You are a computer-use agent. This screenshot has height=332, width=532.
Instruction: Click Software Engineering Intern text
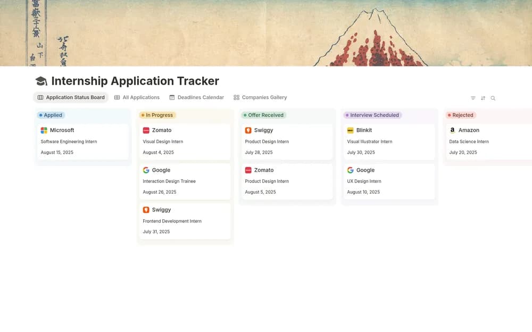(x=69, y=142)
